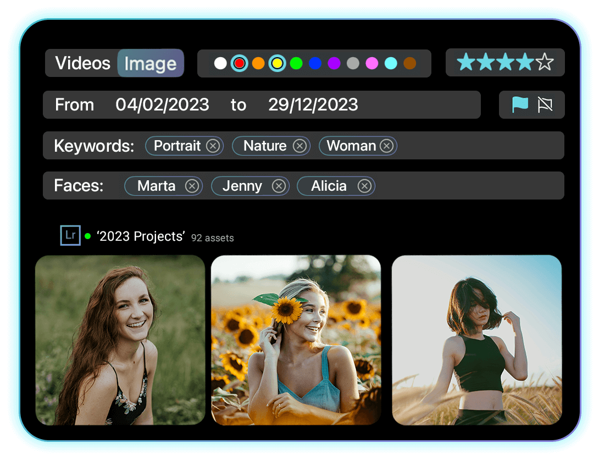Remove the Alicia face tag
599x465 pixels.
point(364,186)
